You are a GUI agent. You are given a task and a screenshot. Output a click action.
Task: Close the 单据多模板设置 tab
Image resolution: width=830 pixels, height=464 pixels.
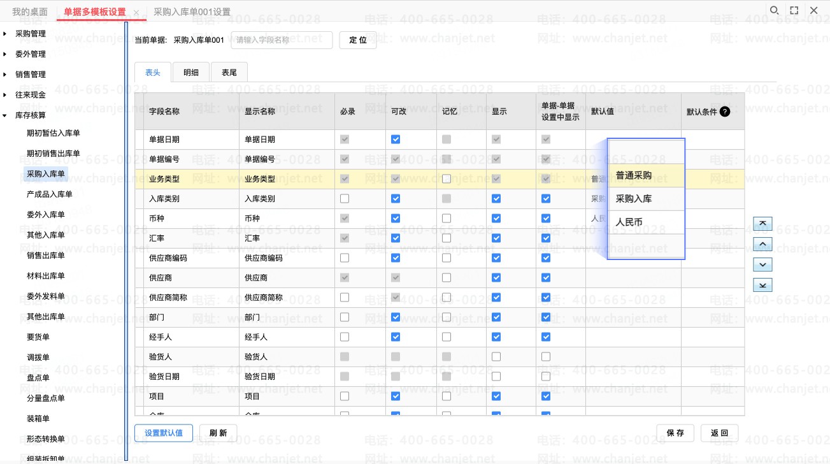[x=136, y=12]
